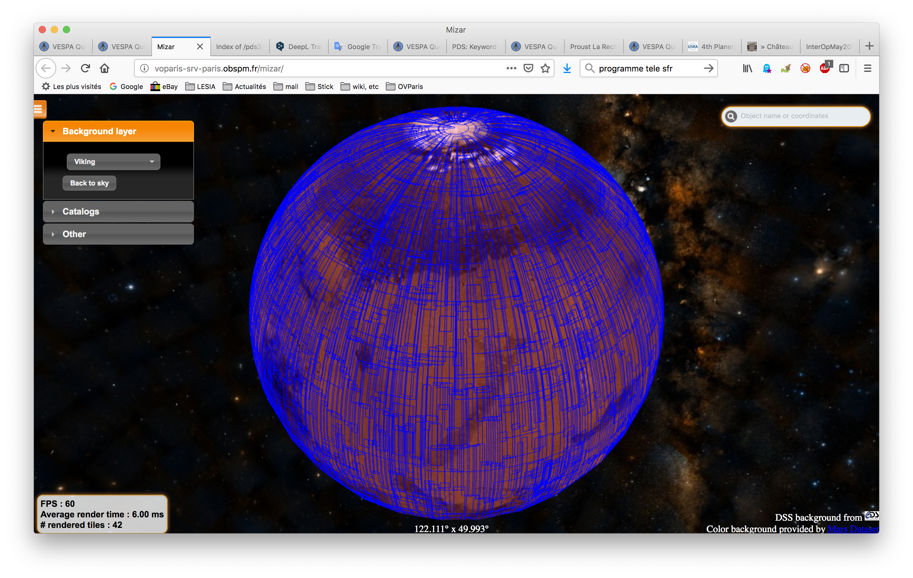Screen dimensions: 913x578
Task: Open the Stick bookmarks folder
Action: [x=320, y=87]
